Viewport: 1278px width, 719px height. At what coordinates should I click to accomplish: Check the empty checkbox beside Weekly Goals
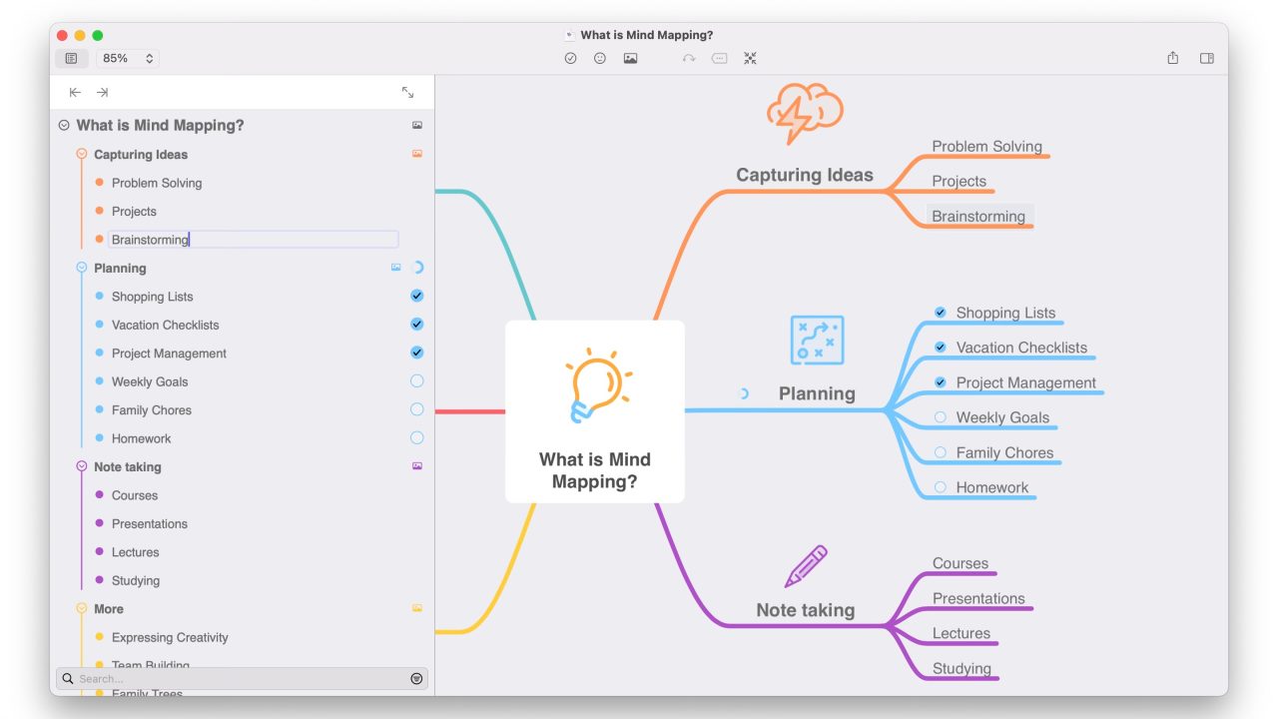coord(939,416)
